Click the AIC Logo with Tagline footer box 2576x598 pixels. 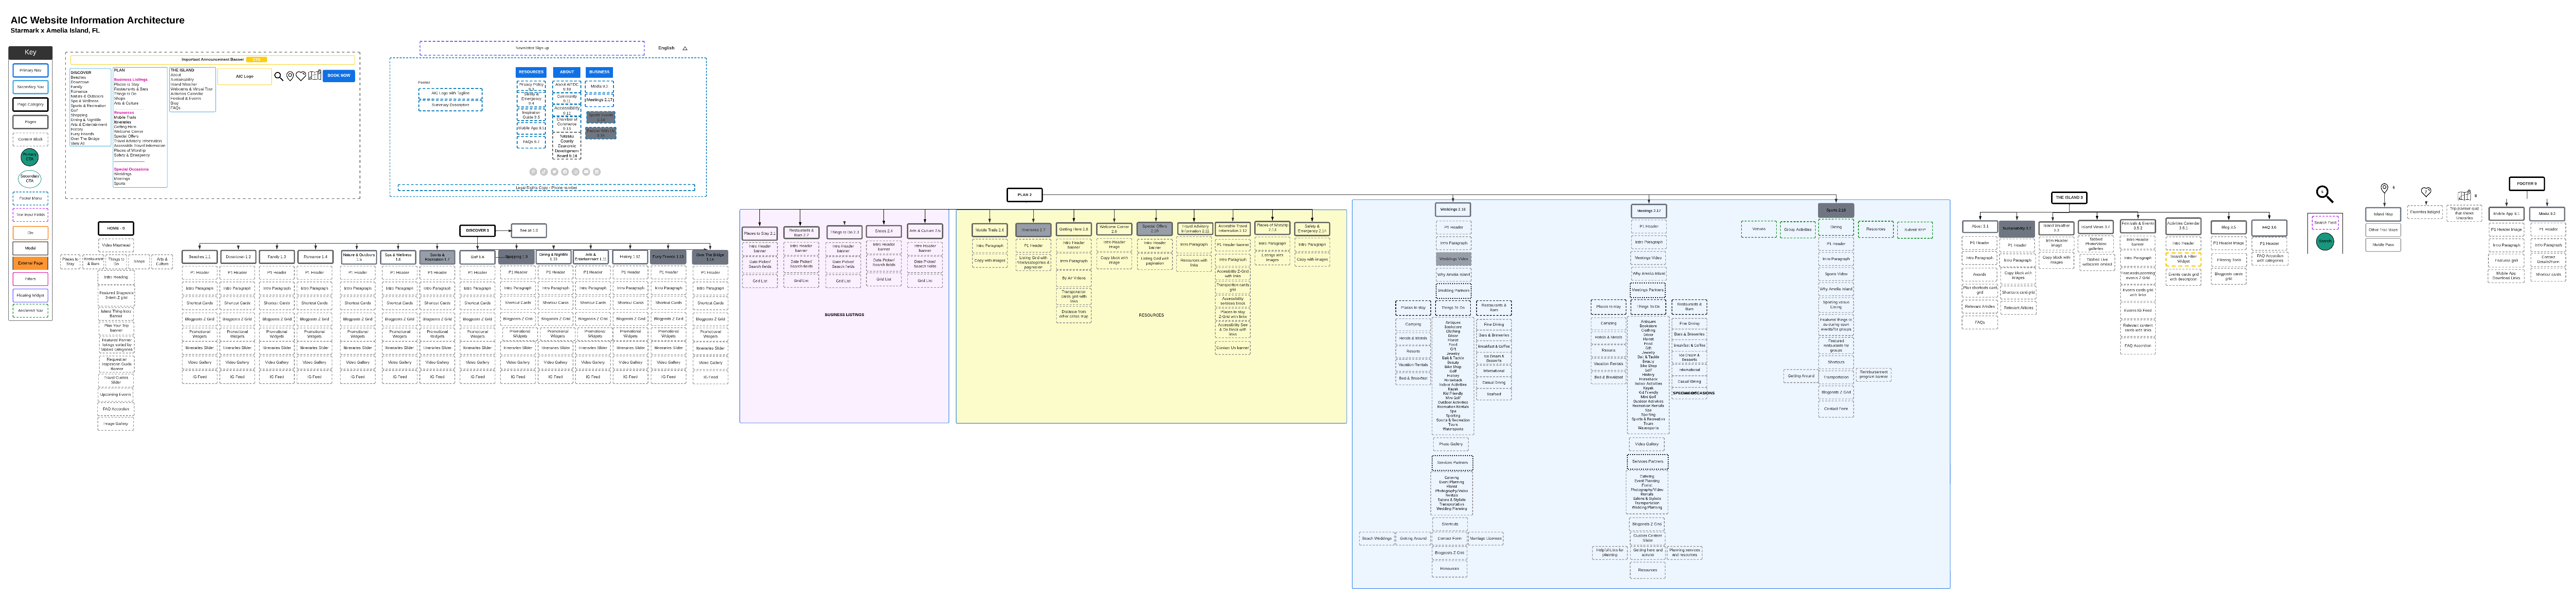click(450, 93)
